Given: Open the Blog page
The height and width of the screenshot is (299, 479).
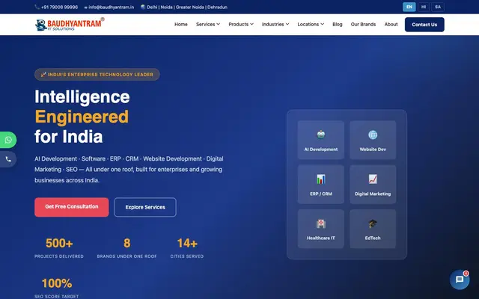Looking at the screenshot, I should pos(338,25).
